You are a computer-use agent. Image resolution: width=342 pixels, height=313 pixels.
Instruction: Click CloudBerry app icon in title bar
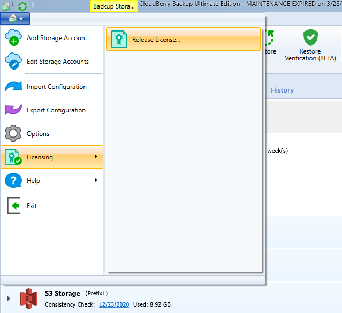coord(6,6)
